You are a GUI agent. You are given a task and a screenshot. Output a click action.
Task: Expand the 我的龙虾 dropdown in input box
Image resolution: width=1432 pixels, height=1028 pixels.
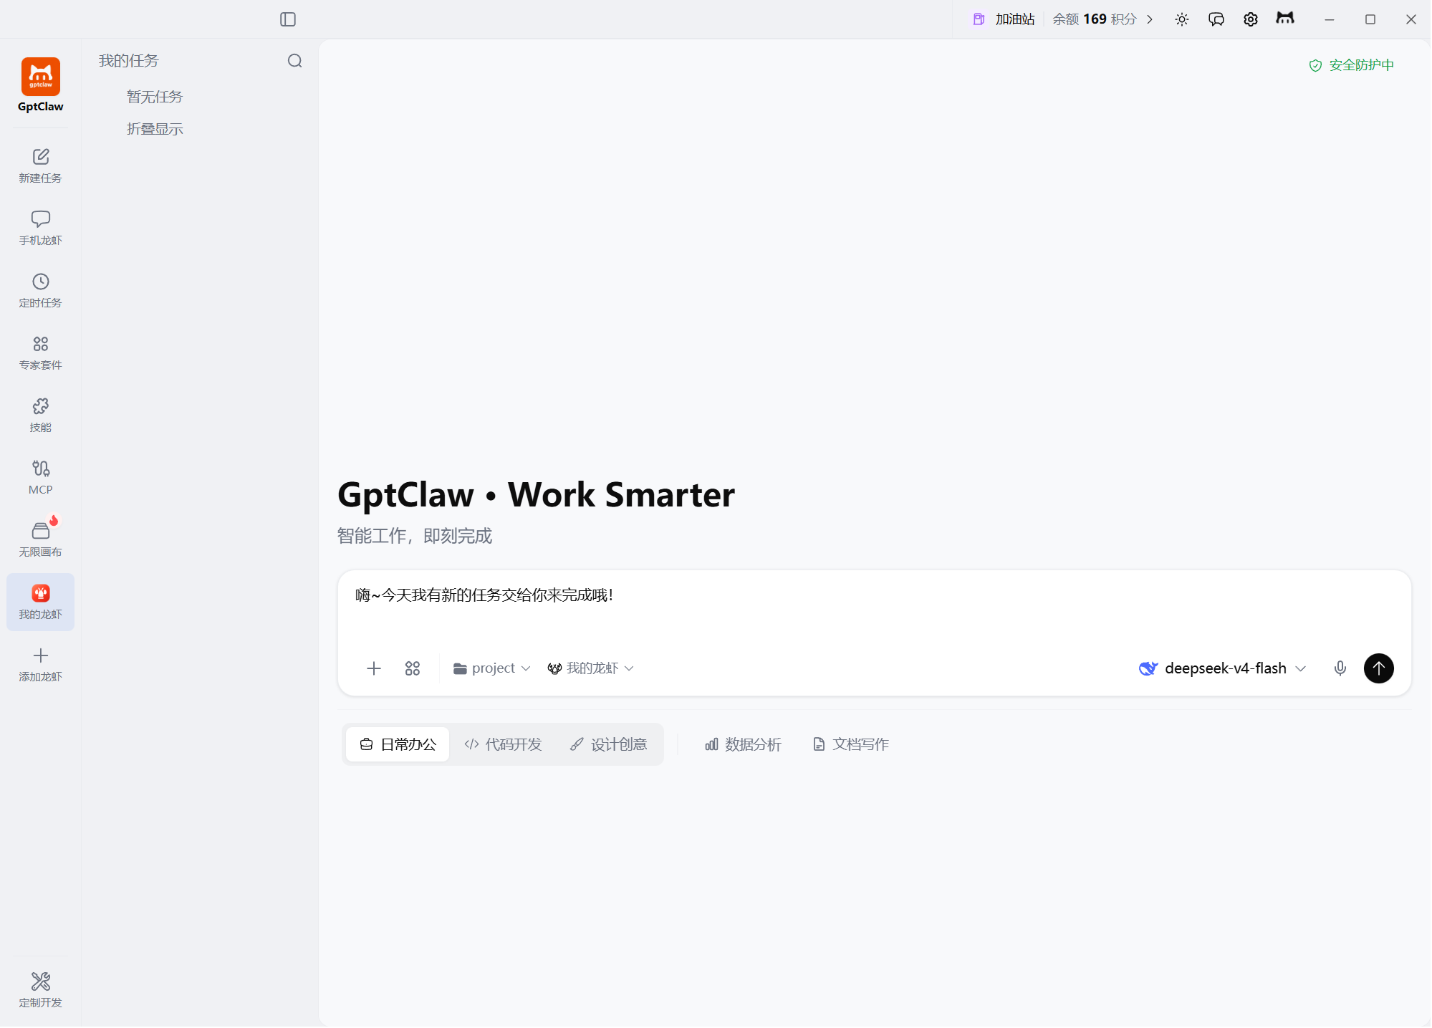[591, 668]
